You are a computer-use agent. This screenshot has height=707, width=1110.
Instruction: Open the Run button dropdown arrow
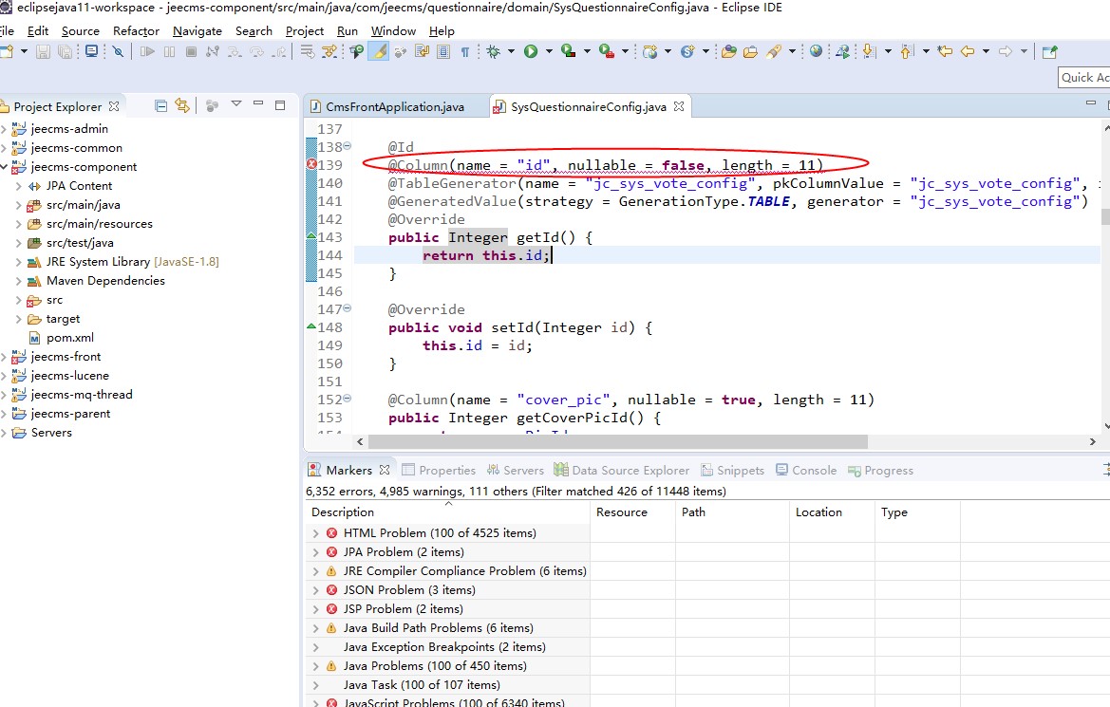click(x=550, y=51)
